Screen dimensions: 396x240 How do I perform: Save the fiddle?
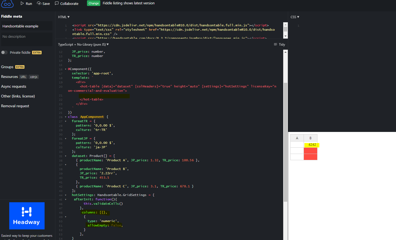pyautogui.click(x=43, y=4)
